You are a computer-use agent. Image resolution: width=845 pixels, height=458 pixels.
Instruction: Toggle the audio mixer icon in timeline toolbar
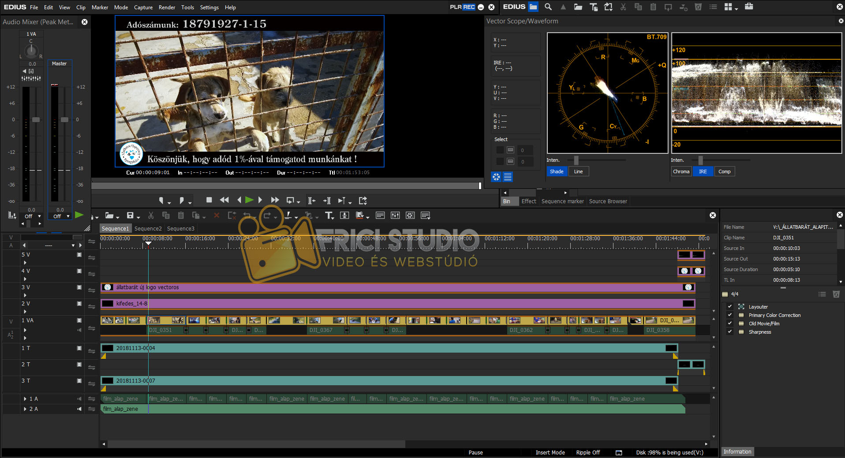[x=395, y=216]
